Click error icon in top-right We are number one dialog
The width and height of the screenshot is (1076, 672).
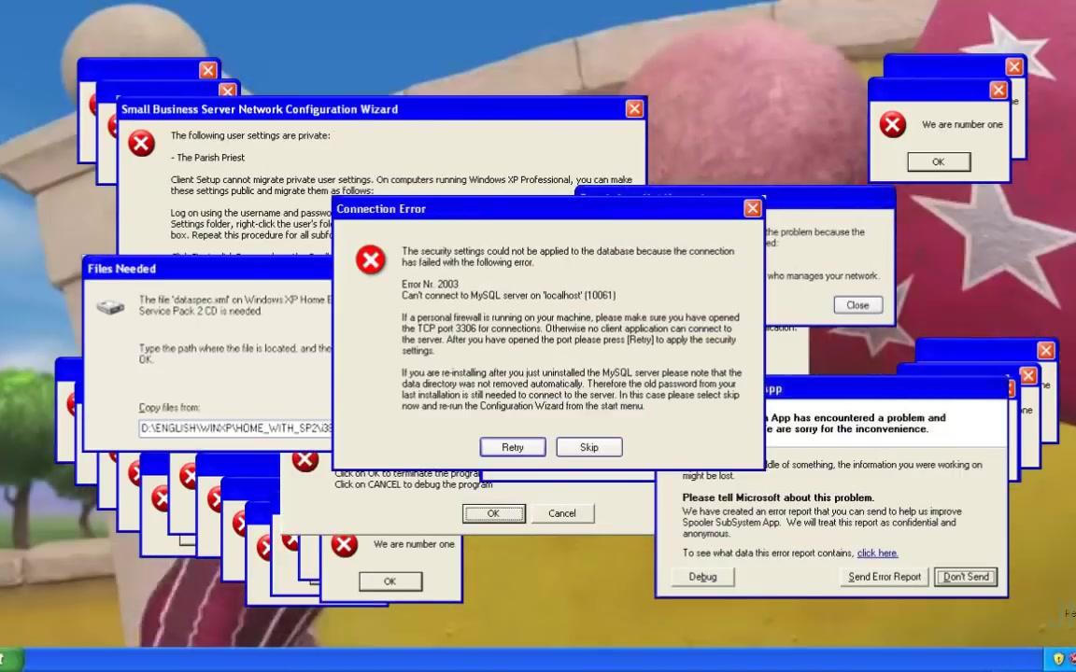point(893,125)
